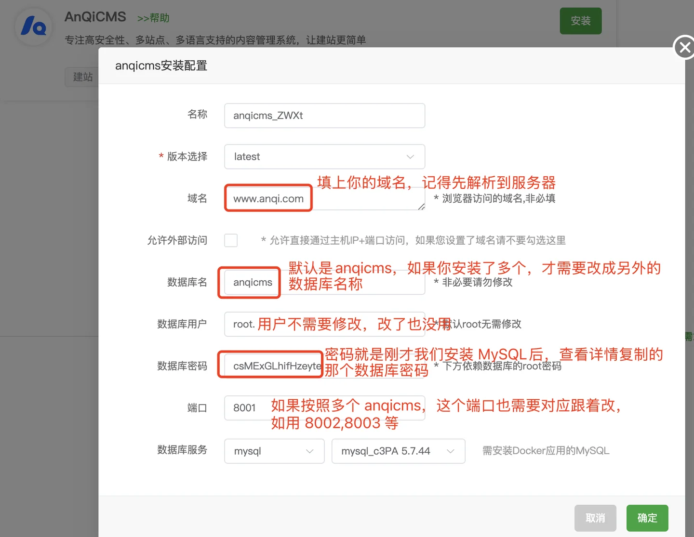Screen dimensions: 694x537
Task: Click the AnQiCMS title text
Action: (x=95, y=17)
